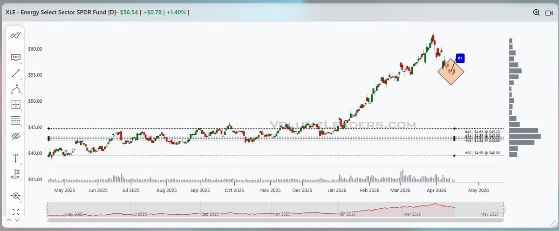
Task: Click the '$56.54' last price in the title
Action: click(130, 12)
